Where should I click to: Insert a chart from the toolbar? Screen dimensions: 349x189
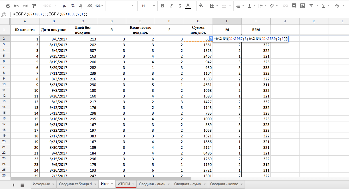tap(302, 6)
